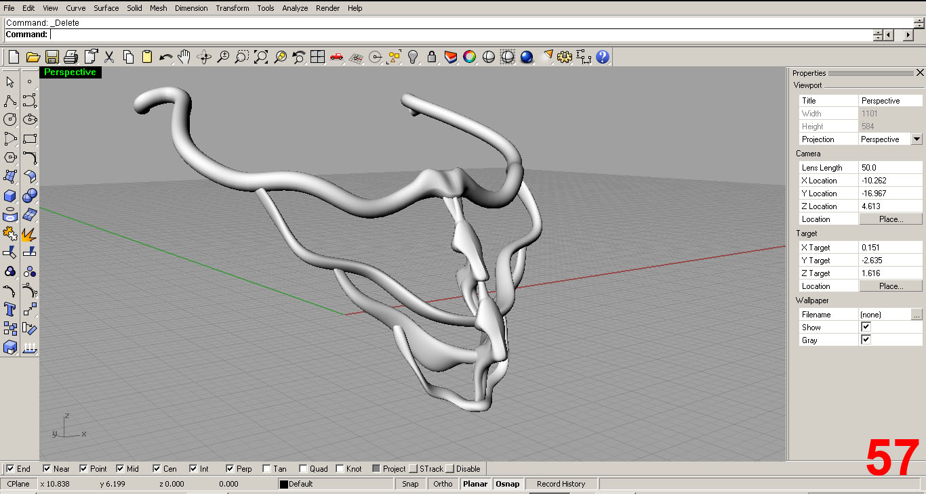This screenshot has width=926, height=494.
Task: Select the Text tool T icon
Action: (x=10, y=310)
